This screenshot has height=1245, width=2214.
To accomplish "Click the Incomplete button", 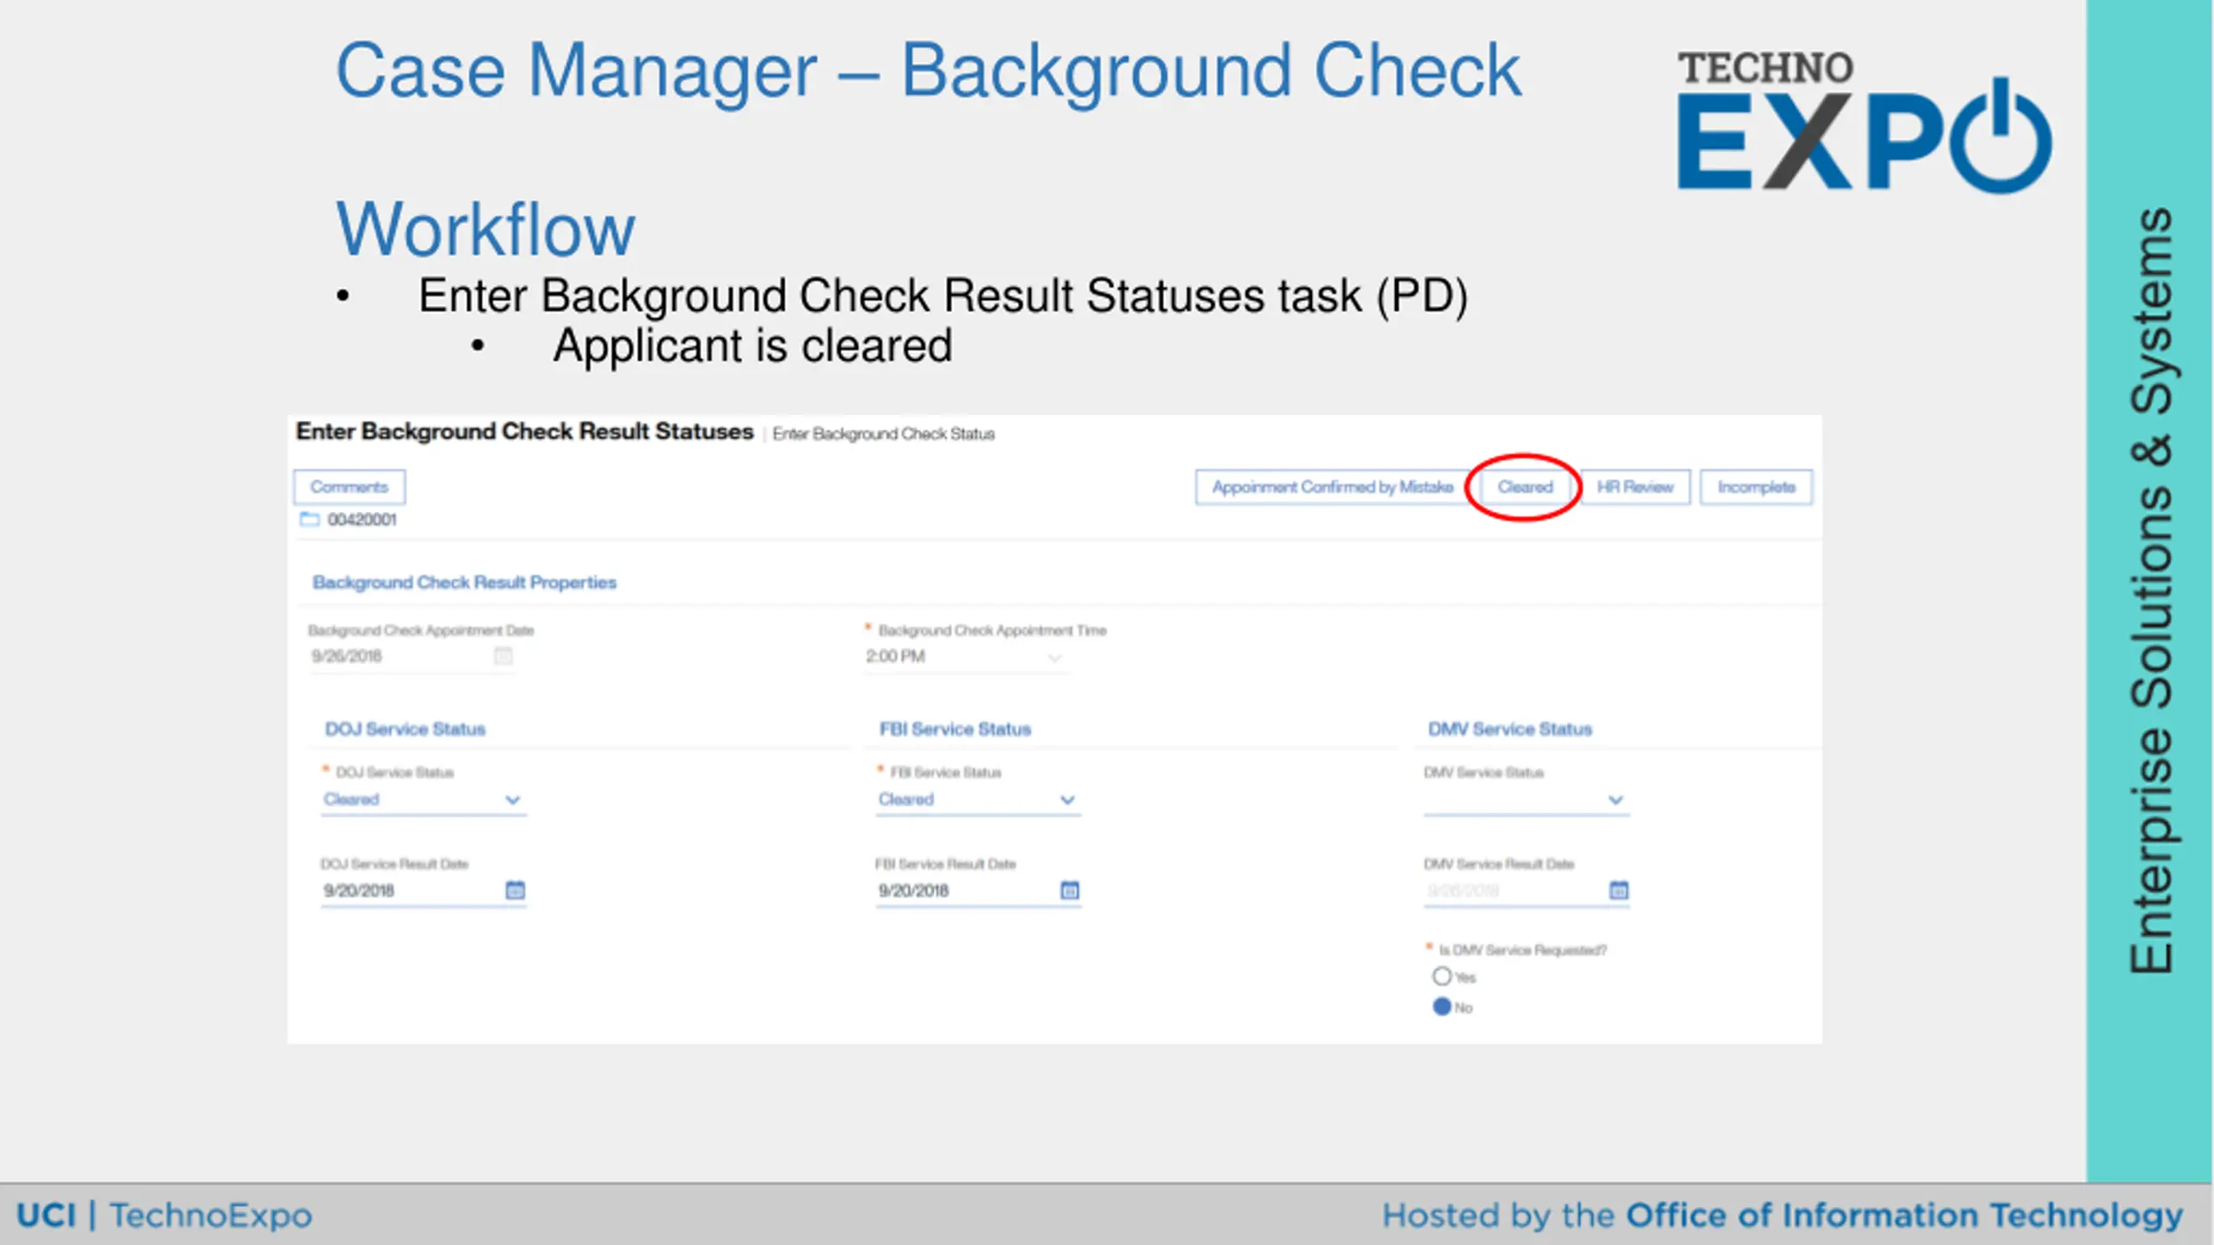I will click(1756, 487).
